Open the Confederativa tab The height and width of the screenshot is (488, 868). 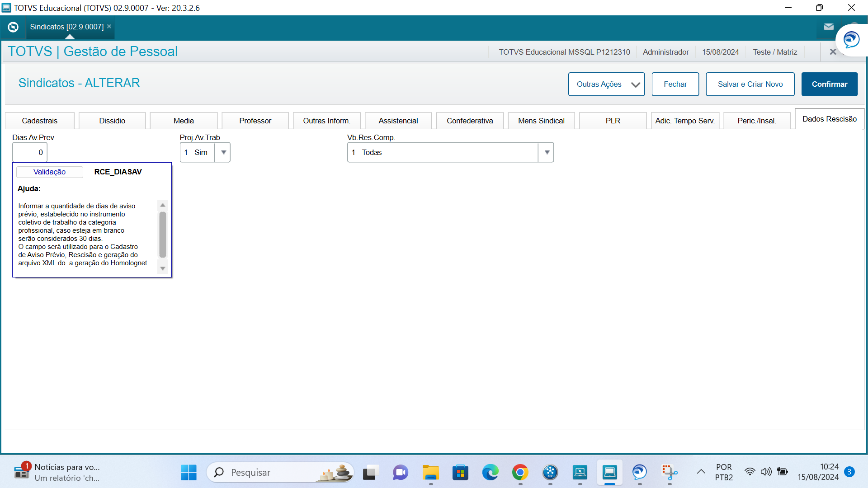[470, 121]
